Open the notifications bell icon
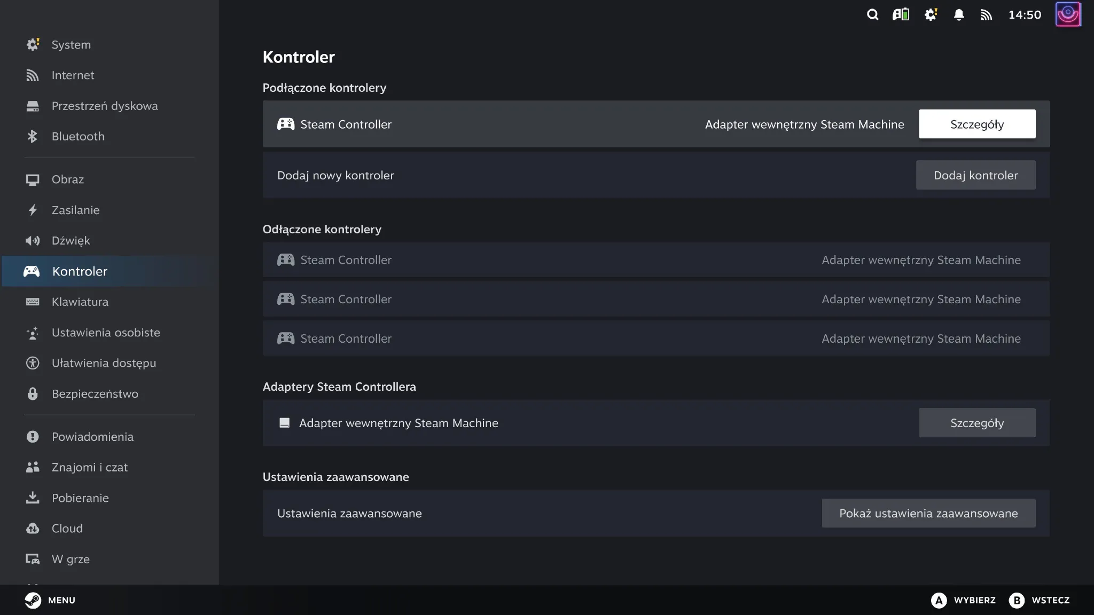The height and width of the screenshot is (615, 1094). 959,14
